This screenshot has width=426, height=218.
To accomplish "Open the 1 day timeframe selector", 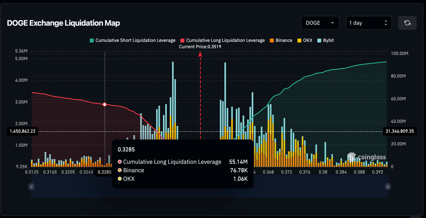I will [x=368, y=23].
